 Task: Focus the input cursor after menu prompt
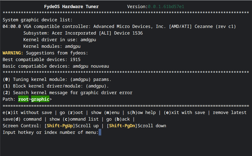(100, 132)
